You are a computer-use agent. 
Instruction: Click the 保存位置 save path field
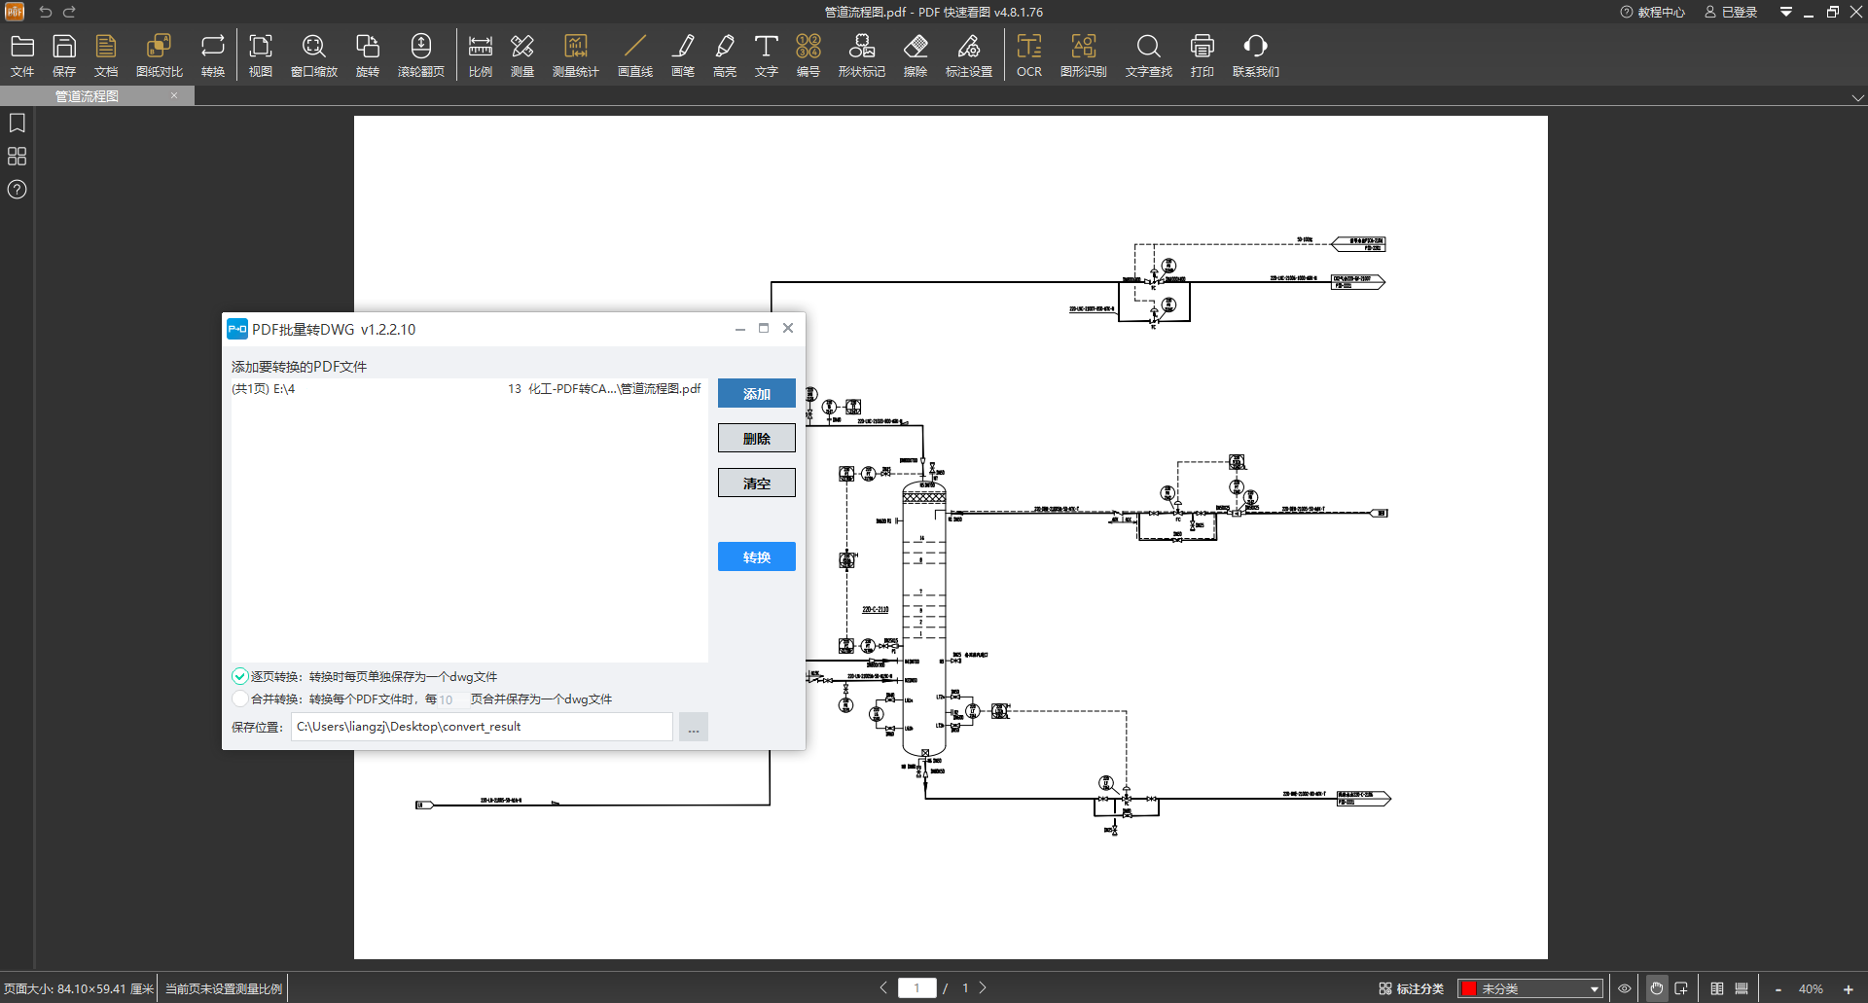(x=482, y=727)
